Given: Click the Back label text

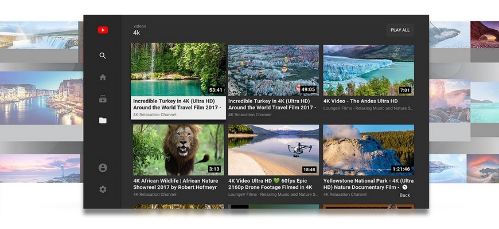Looking at the screenshot, I should [405, 195].
